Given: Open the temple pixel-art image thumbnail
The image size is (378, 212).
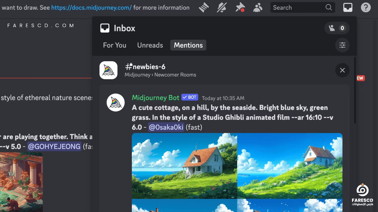Looking at the screenshot, I should [x=21, y=182].
